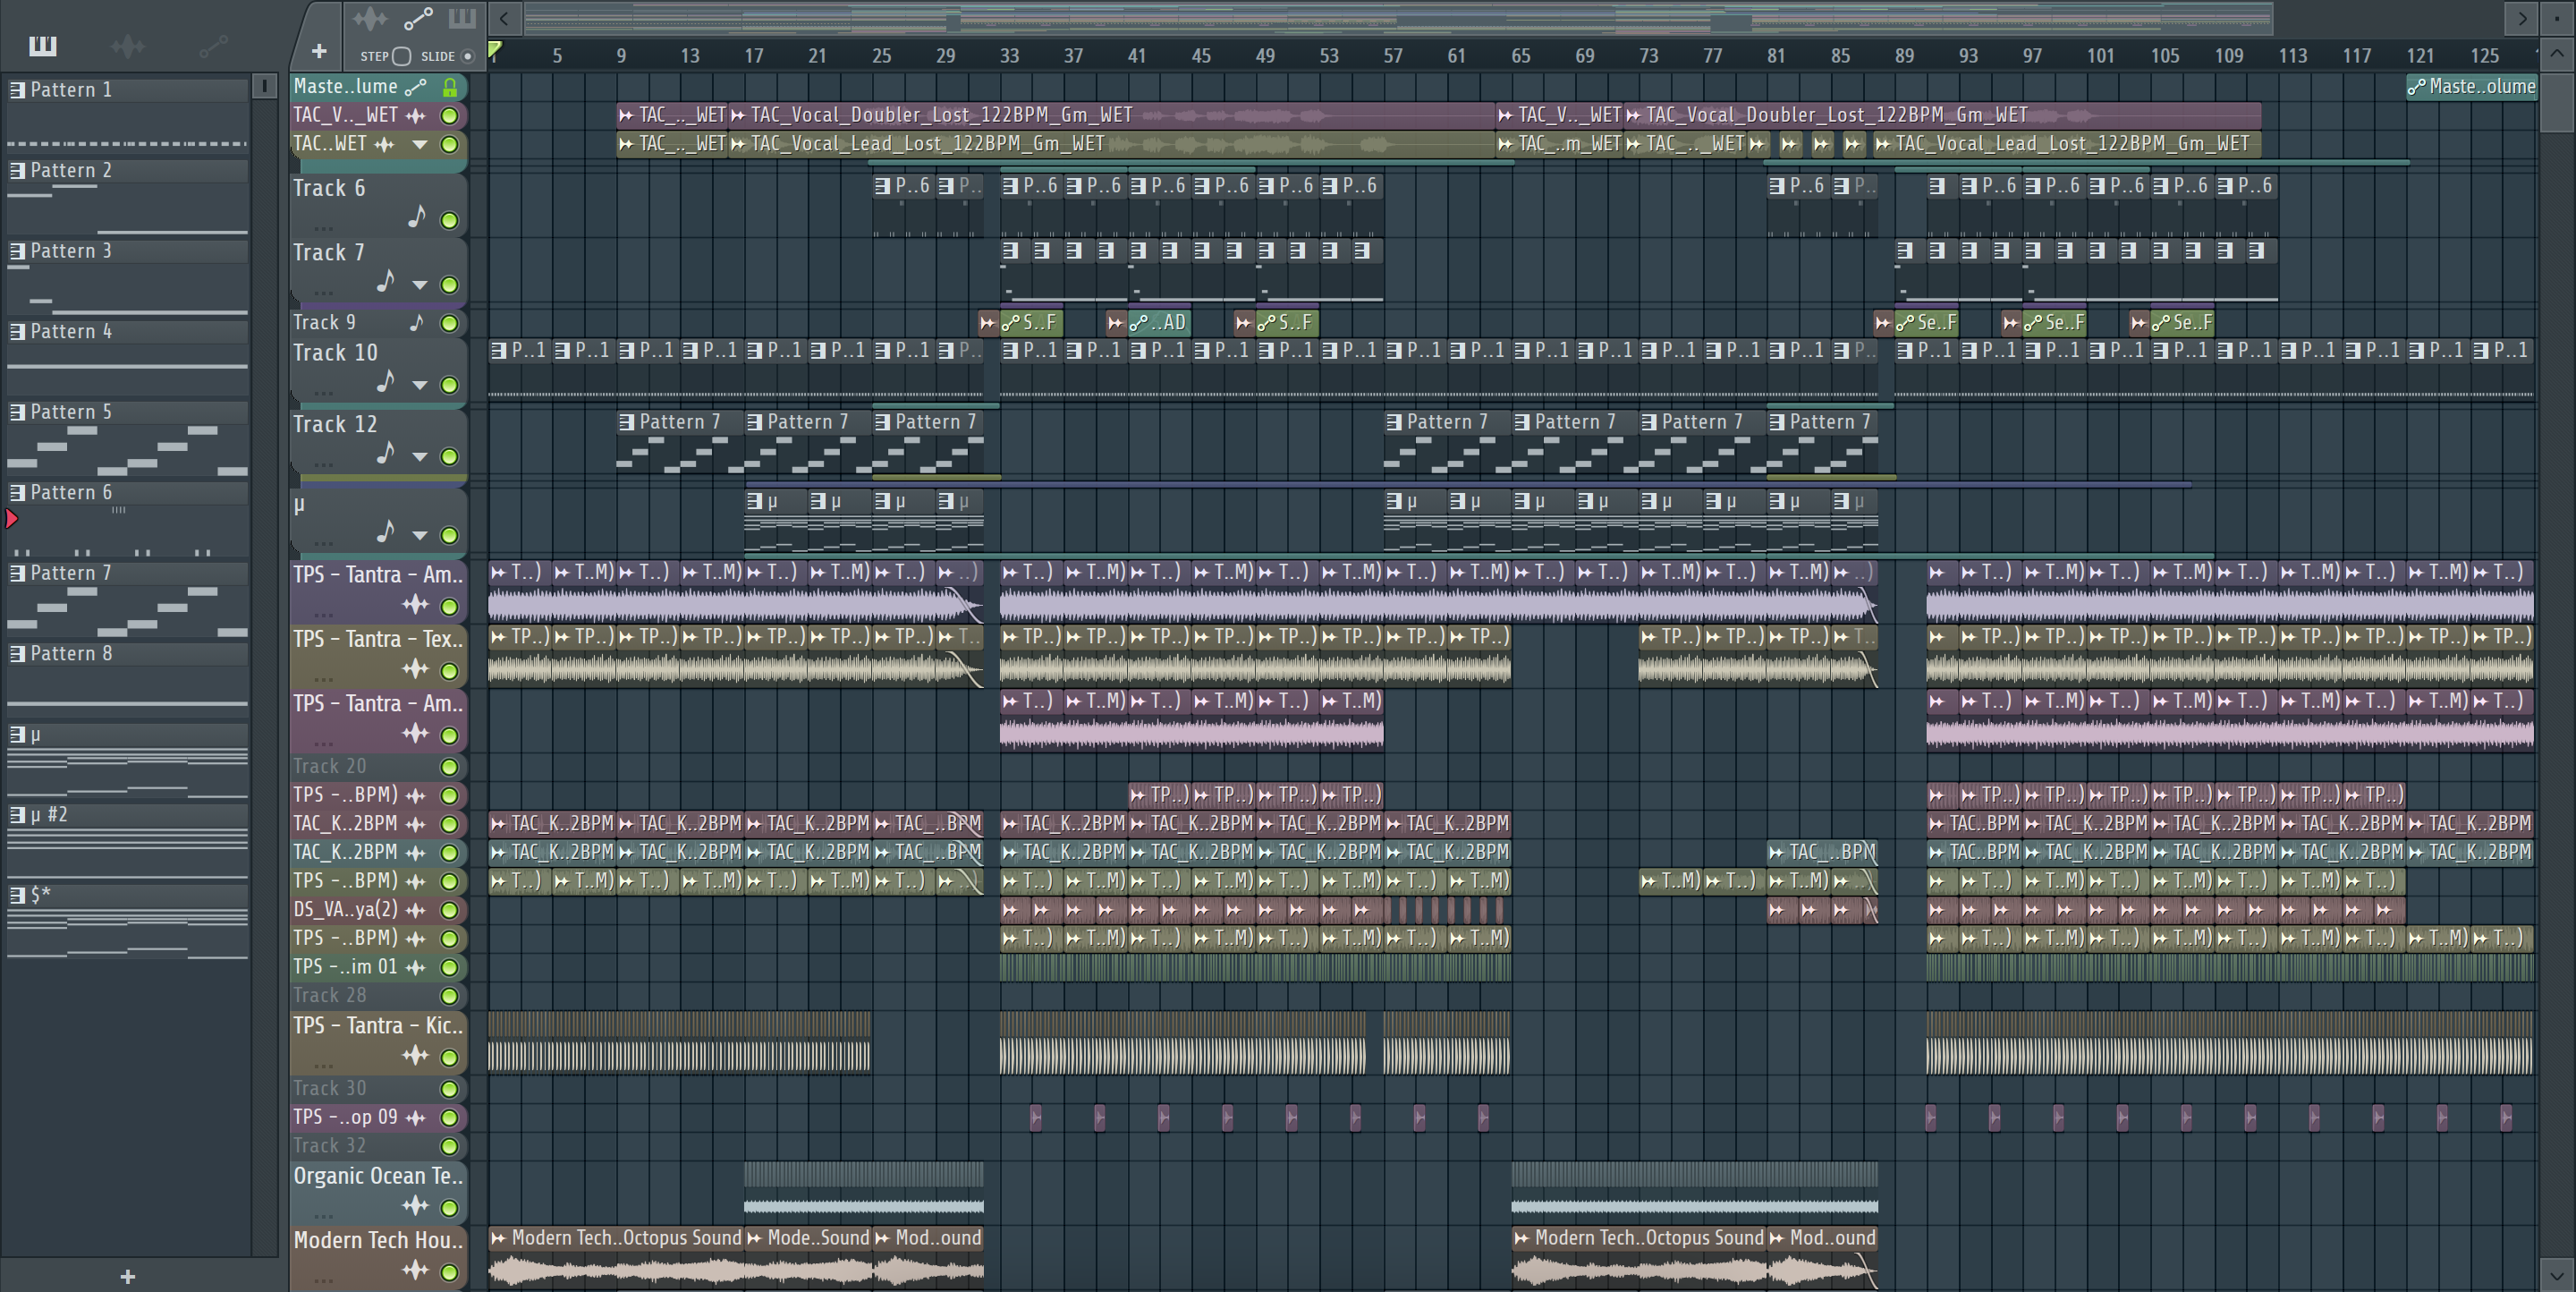Select the piano pattern filter in the picker

point(42,45)
